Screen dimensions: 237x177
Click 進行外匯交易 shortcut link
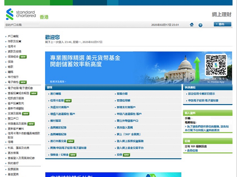pyautogui.click(x=58, y=141)
